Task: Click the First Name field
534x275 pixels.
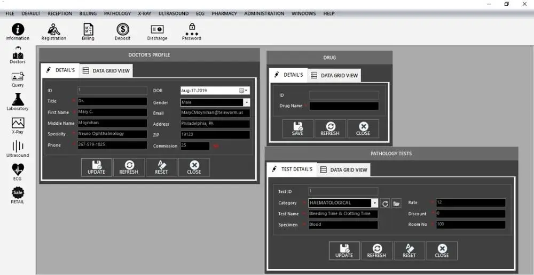Action: point(112,112)
